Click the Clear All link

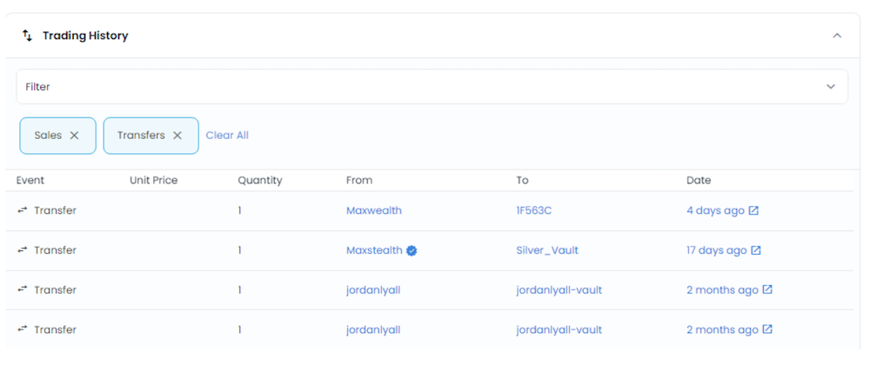tap(227, 136)
